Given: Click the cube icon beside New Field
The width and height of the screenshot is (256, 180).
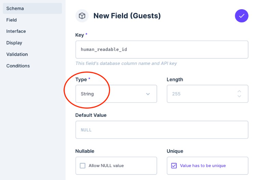Looking at the screenshot, I should click(82, 16).
